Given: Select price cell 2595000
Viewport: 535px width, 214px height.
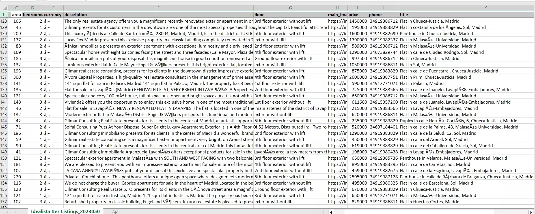Looking at the screenshot, I should click(x=357, y=177).
